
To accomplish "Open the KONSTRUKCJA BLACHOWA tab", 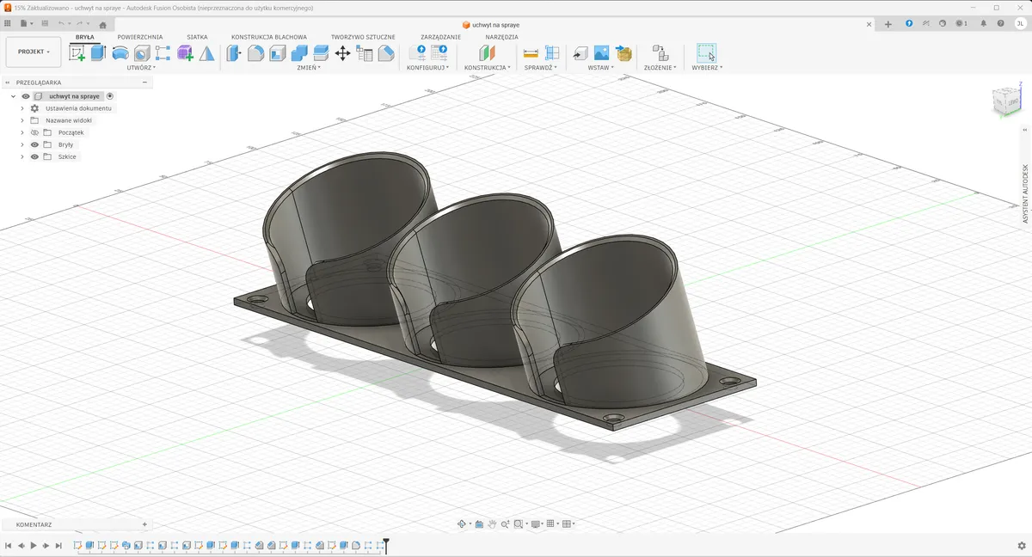I will pyautogui.click(x=269, y=37).
